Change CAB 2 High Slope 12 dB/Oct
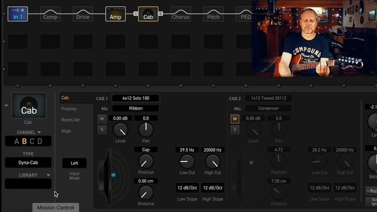This screenshot has width=377, height=212. 345,188
